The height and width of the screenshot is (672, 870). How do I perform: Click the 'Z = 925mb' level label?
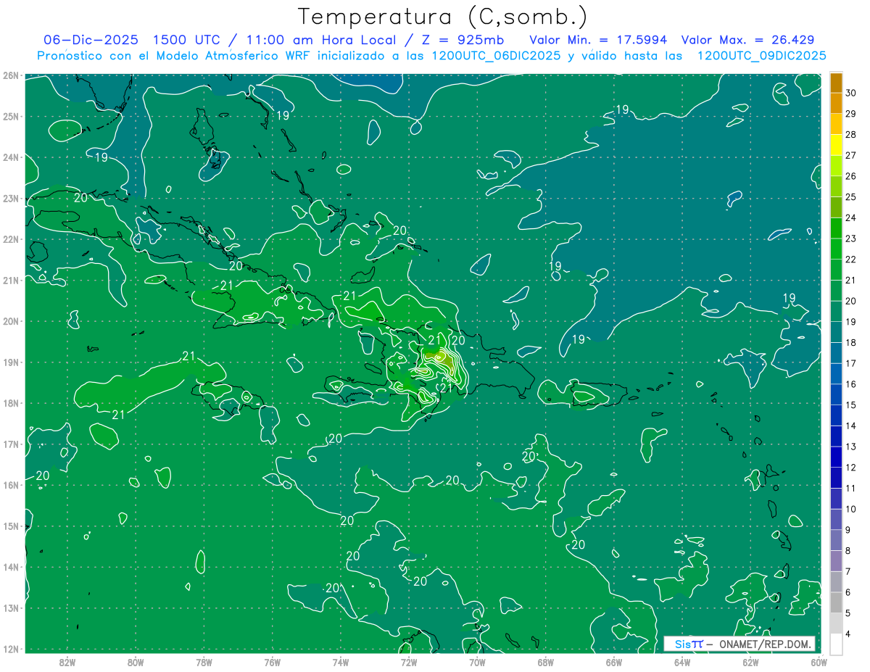459,40
